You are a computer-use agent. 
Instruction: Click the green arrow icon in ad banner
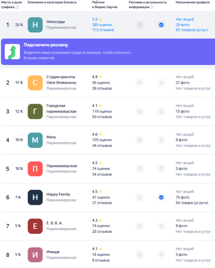pos(12,51)
